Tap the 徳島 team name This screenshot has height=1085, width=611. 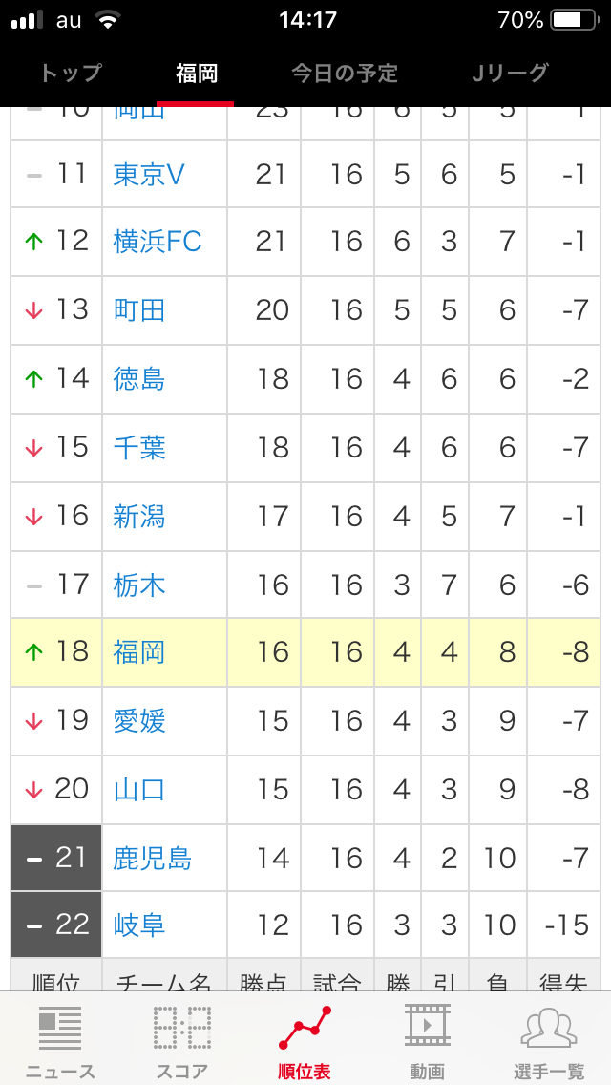click(x=139, y=379)
